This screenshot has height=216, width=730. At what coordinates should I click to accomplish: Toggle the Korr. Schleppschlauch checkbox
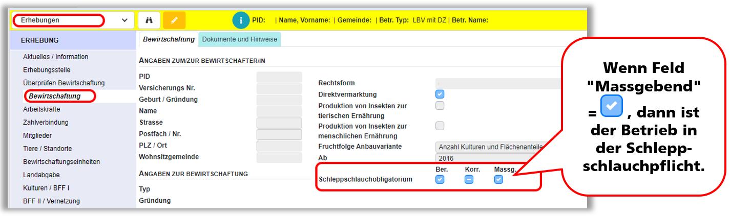tap(469, 179)
